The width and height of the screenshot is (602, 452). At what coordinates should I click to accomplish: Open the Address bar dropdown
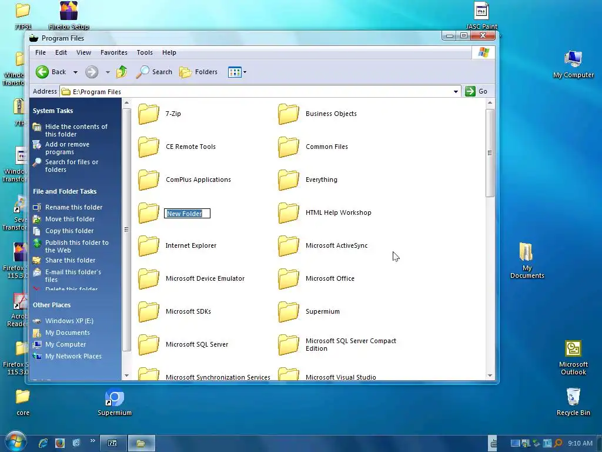(456, 91)
